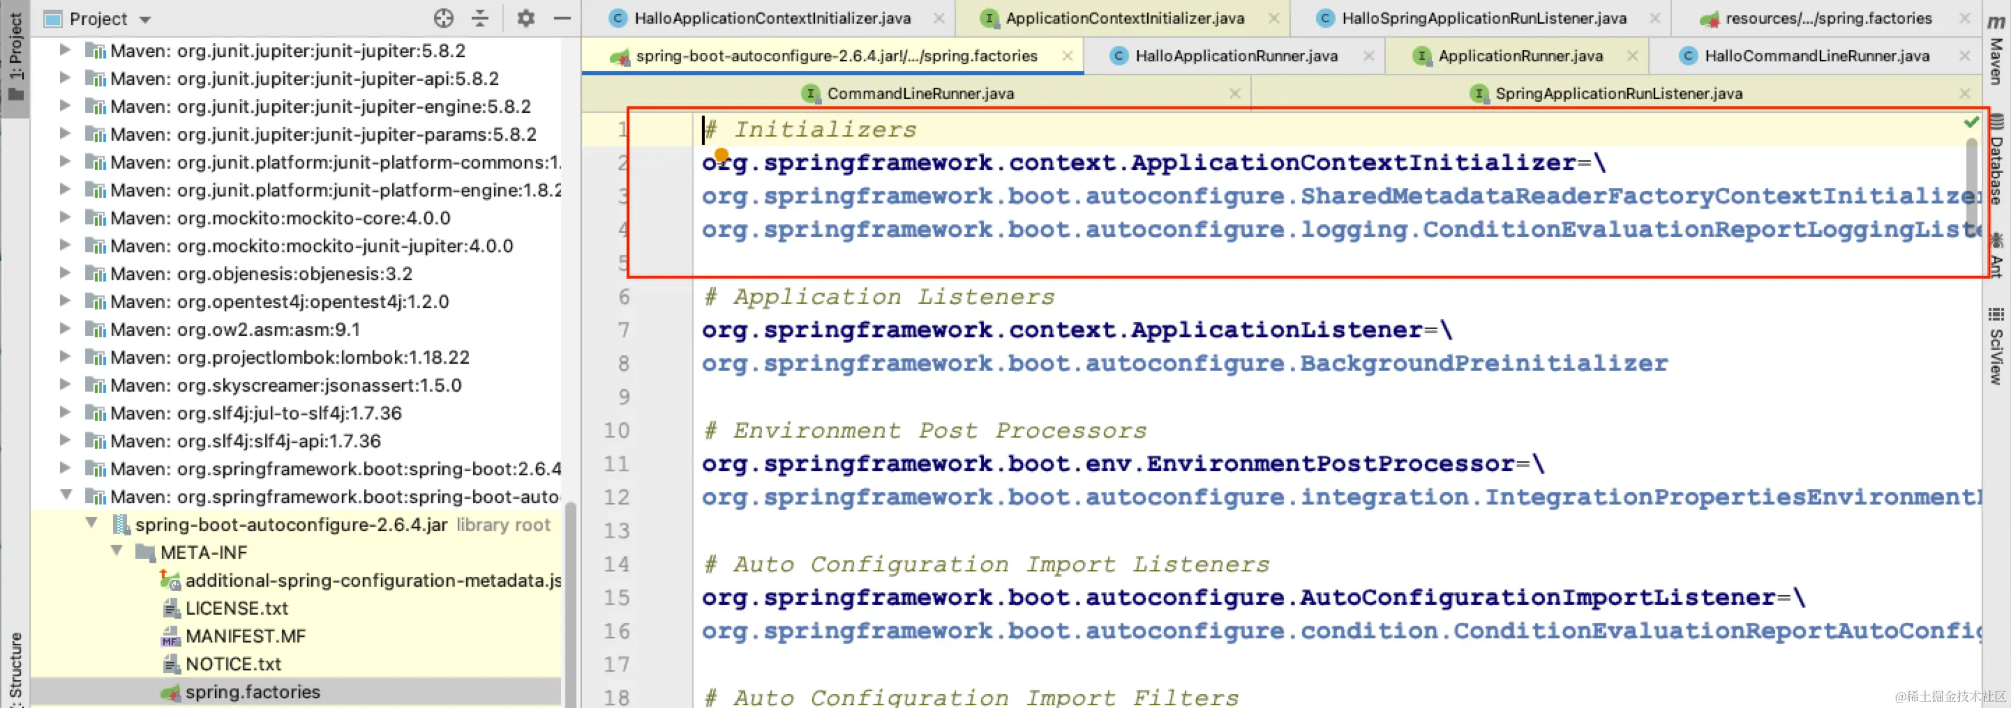Hide the Project tool window
This screenshot has height=708, width=2011.
coord(562,18)
